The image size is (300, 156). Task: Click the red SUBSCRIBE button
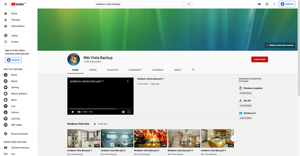[260, 59]
